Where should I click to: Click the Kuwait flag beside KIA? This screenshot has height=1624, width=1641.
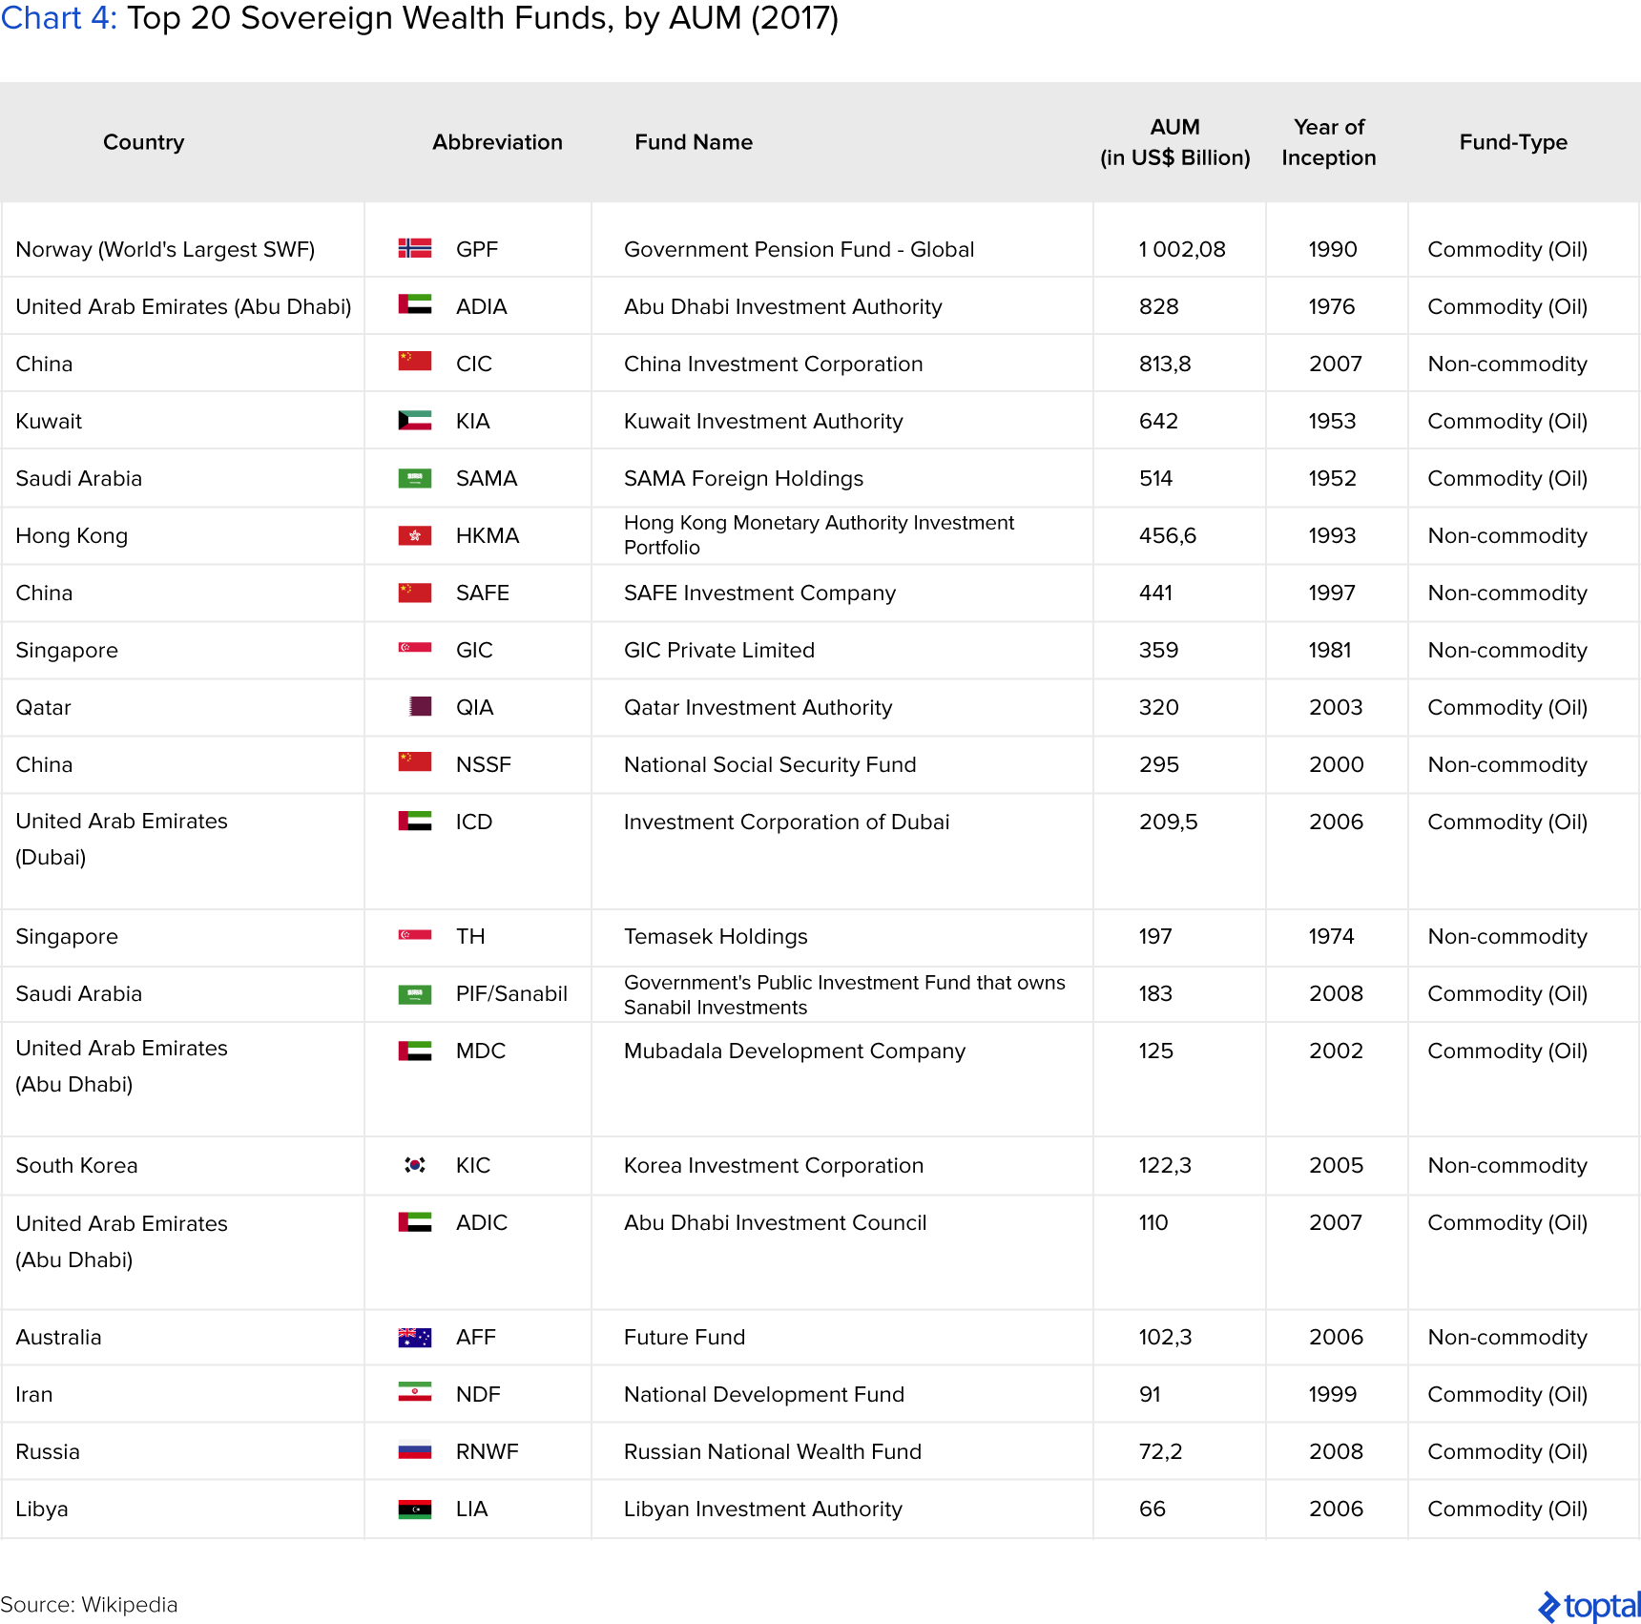[x=414, y=420]
